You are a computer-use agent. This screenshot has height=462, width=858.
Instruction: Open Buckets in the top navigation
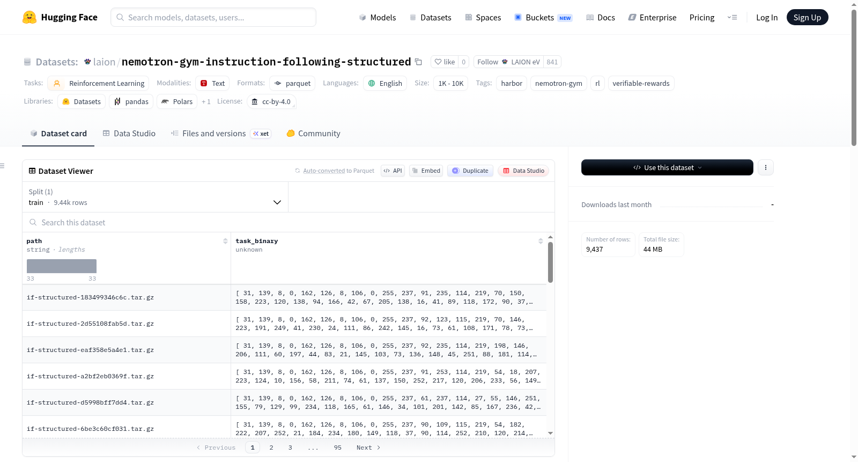543,17
